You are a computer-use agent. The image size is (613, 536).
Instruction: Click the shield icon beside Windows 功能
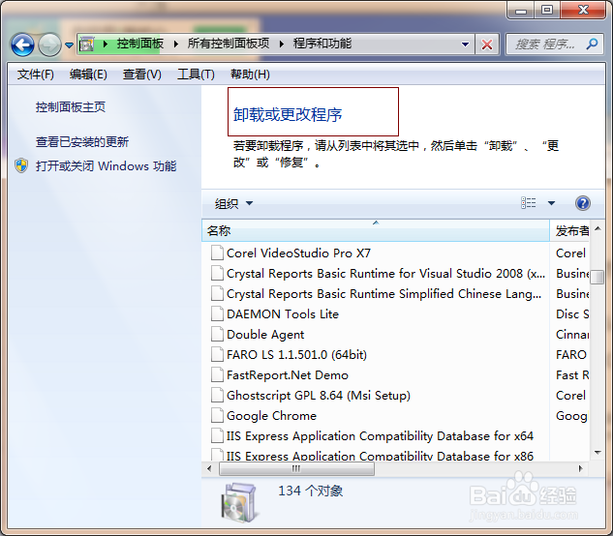tap(21, 165)
